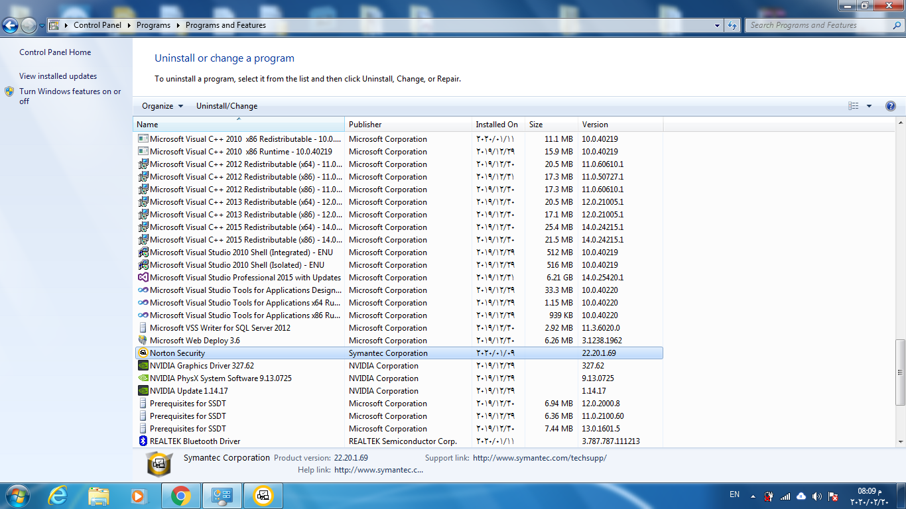Open the Help question mark icon
The height and width of the screenshot is (509, 906).
coord(891,106)
